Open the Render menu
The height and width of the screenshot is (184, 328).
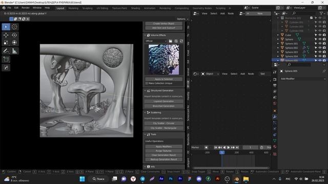pos(26,8)
